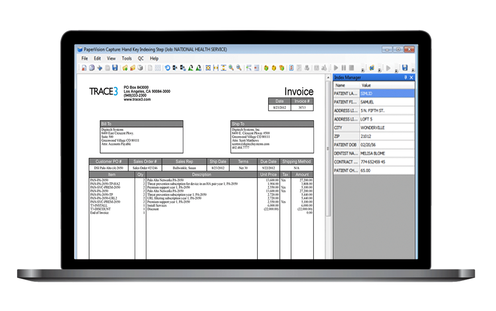
Task: Click the fit-width toolbar icon
Action: coord(216,68)
